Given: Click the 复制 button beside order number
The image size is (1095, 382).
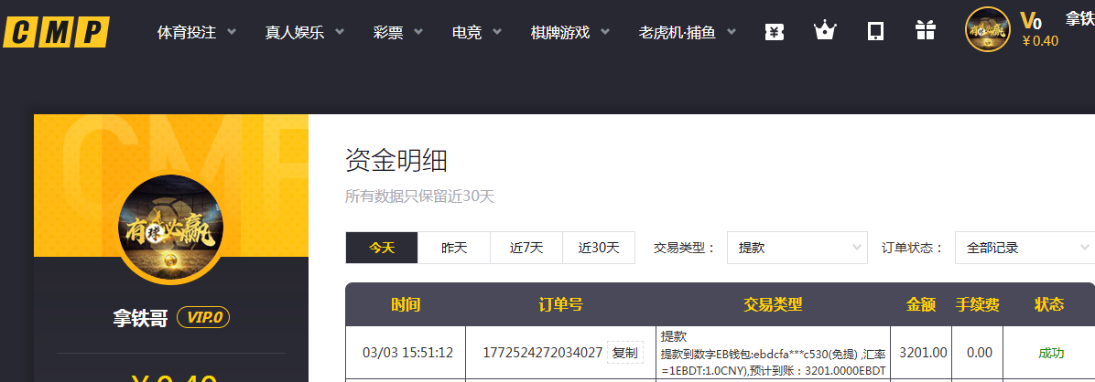Looking at the screenshot, I should [625, 353].
